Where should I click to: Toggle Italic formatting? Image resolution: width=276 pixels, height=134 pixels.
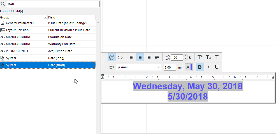click(208, 67)
